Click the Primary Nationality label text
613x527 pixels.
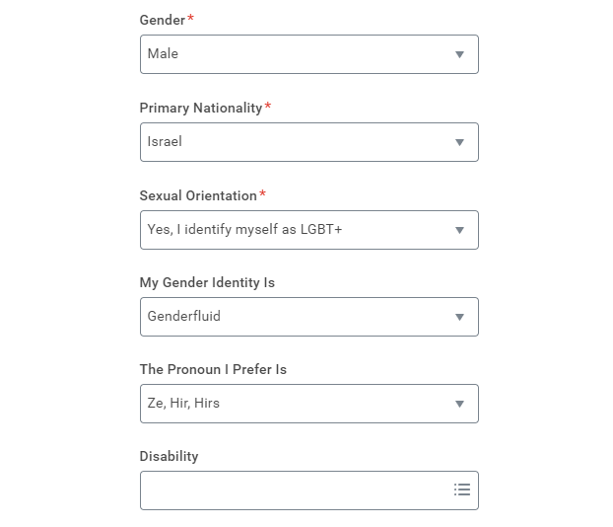pos(201,108)
